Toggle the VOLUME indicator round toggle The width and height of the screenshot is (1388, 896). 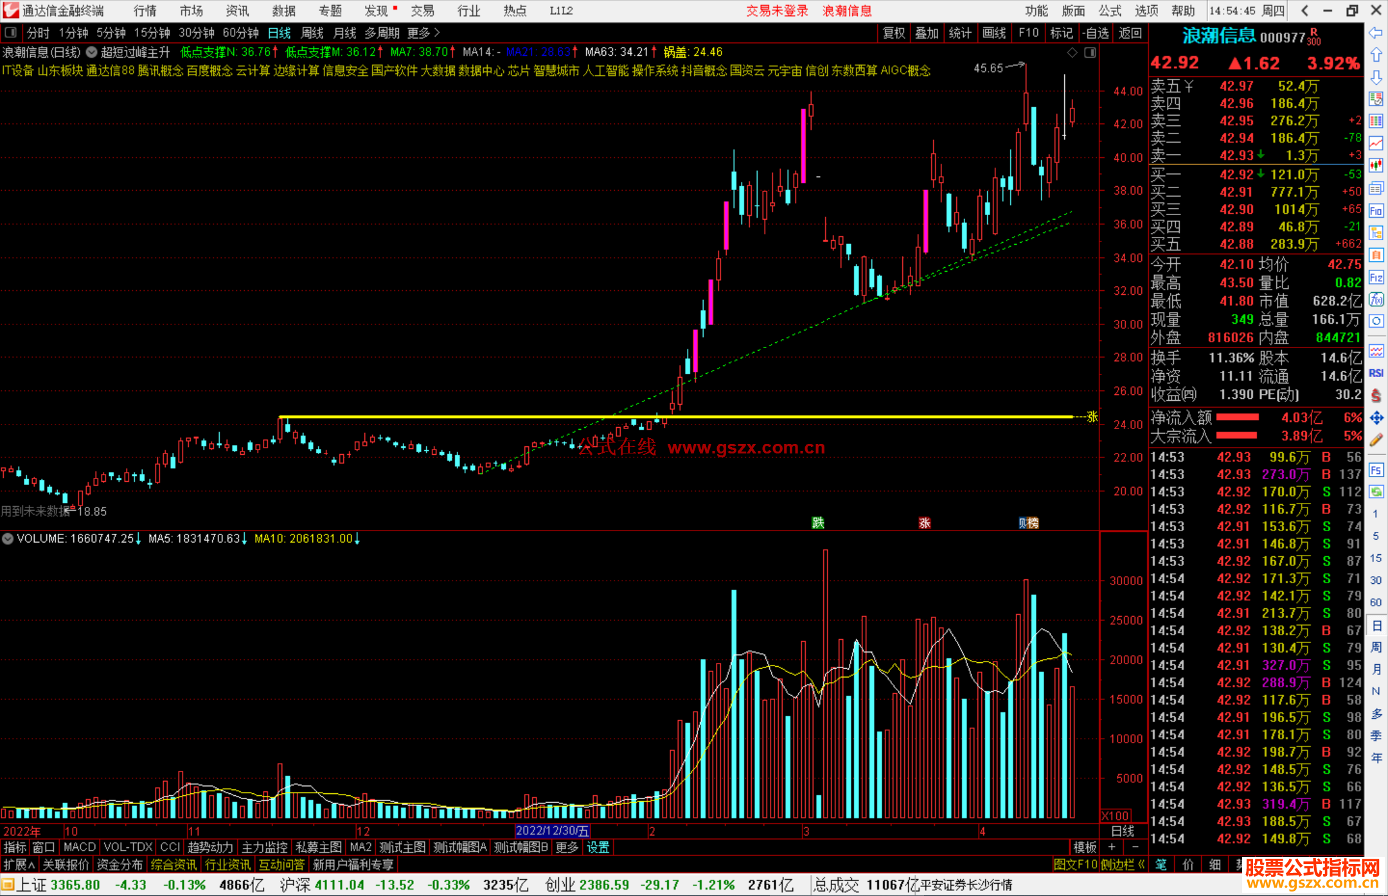[x=8, y=539]
